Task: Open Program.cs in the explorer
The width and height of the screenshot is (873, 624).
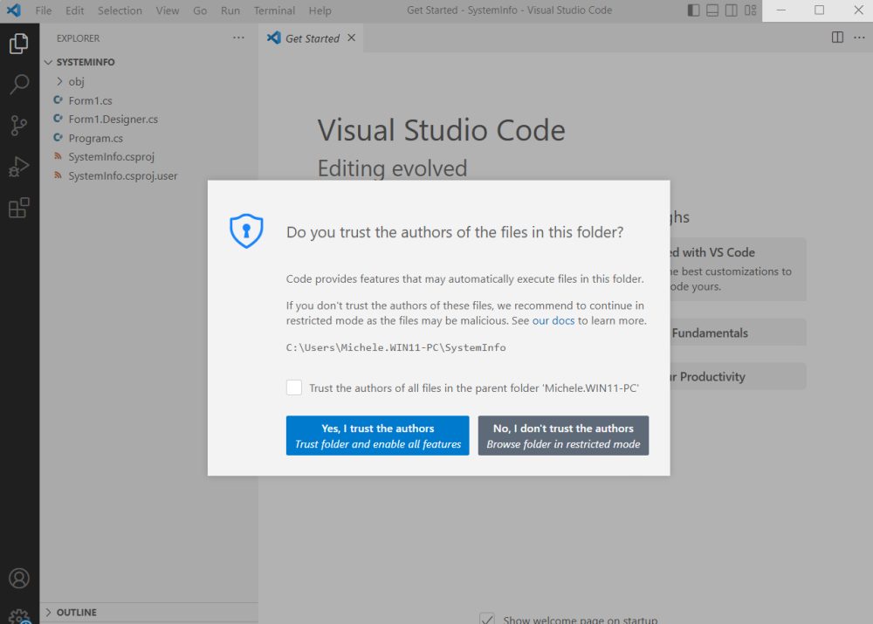Action: (95, 138)
